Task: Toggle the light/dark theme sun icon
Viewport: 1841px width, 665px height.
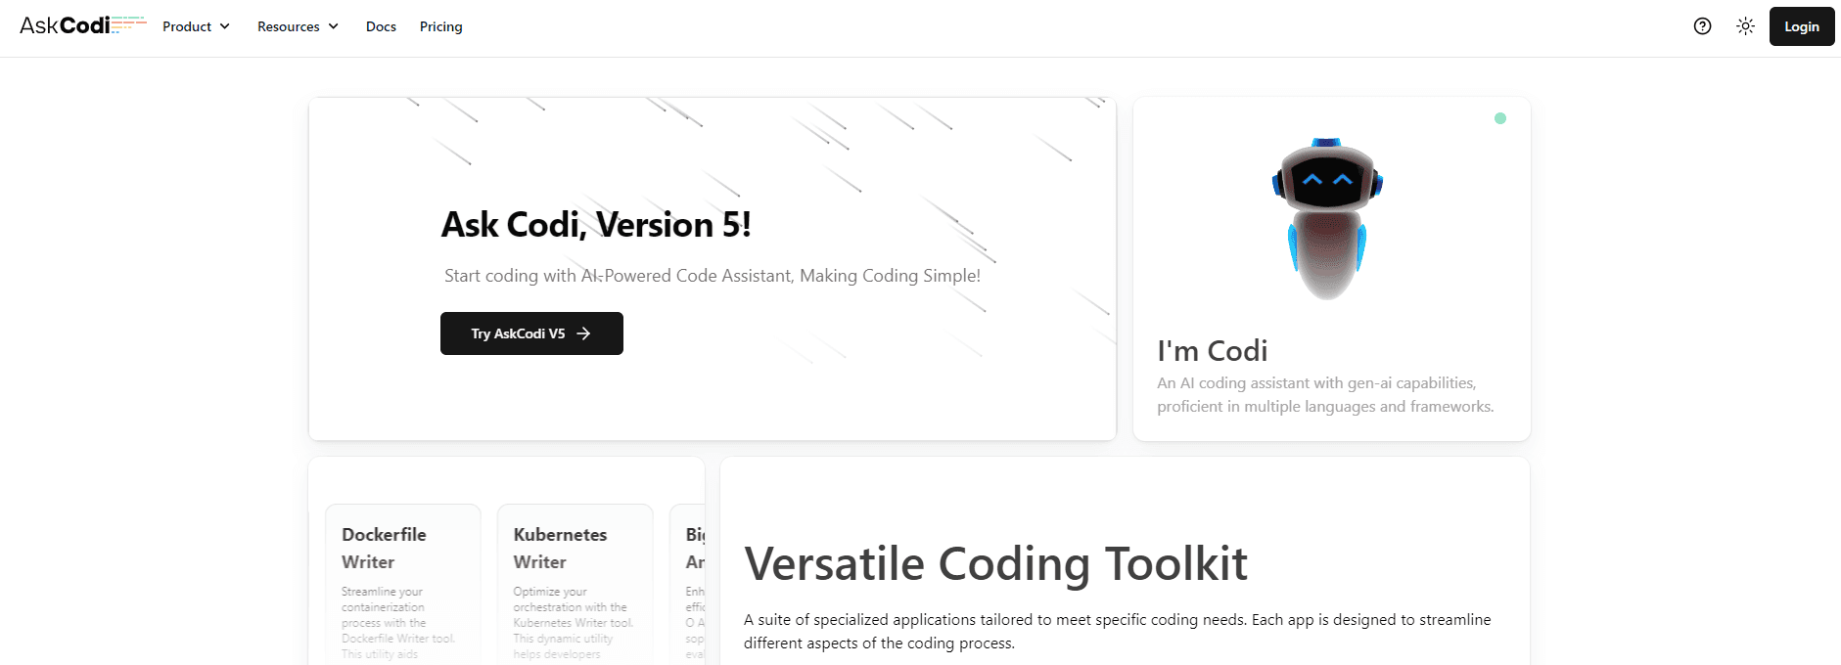Action: (1745, 26)
